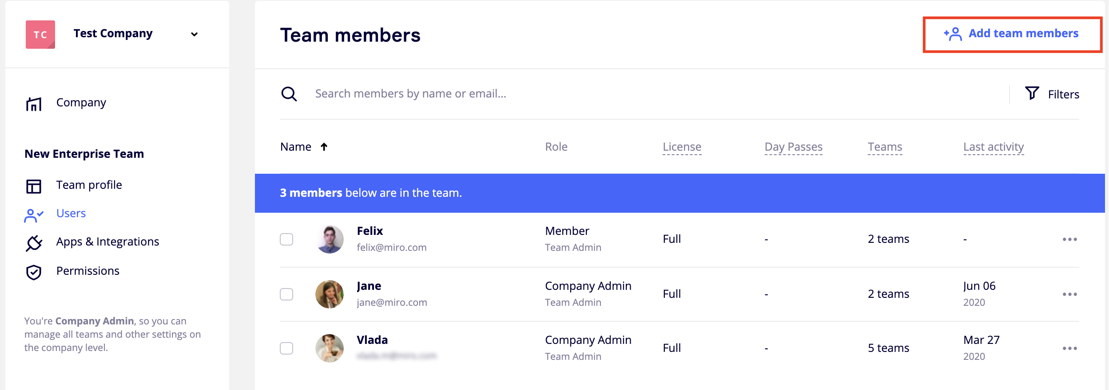Viewport: 1109px width, 390px height.
Task: Click the Permissions shield icon
Action: click(x=34, y=272)
